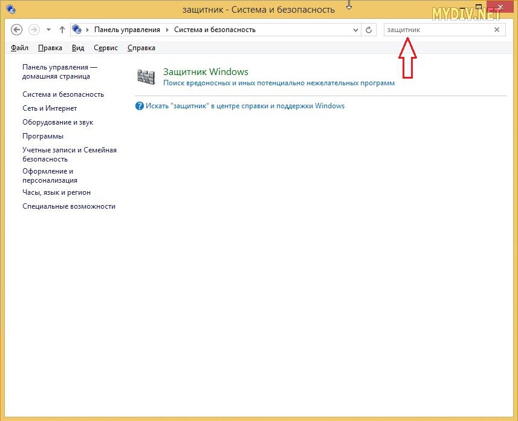The width and height of the screenshot is (518, 421).
Task: Open Оформление и персонализация category
Action: click(50, 175)
